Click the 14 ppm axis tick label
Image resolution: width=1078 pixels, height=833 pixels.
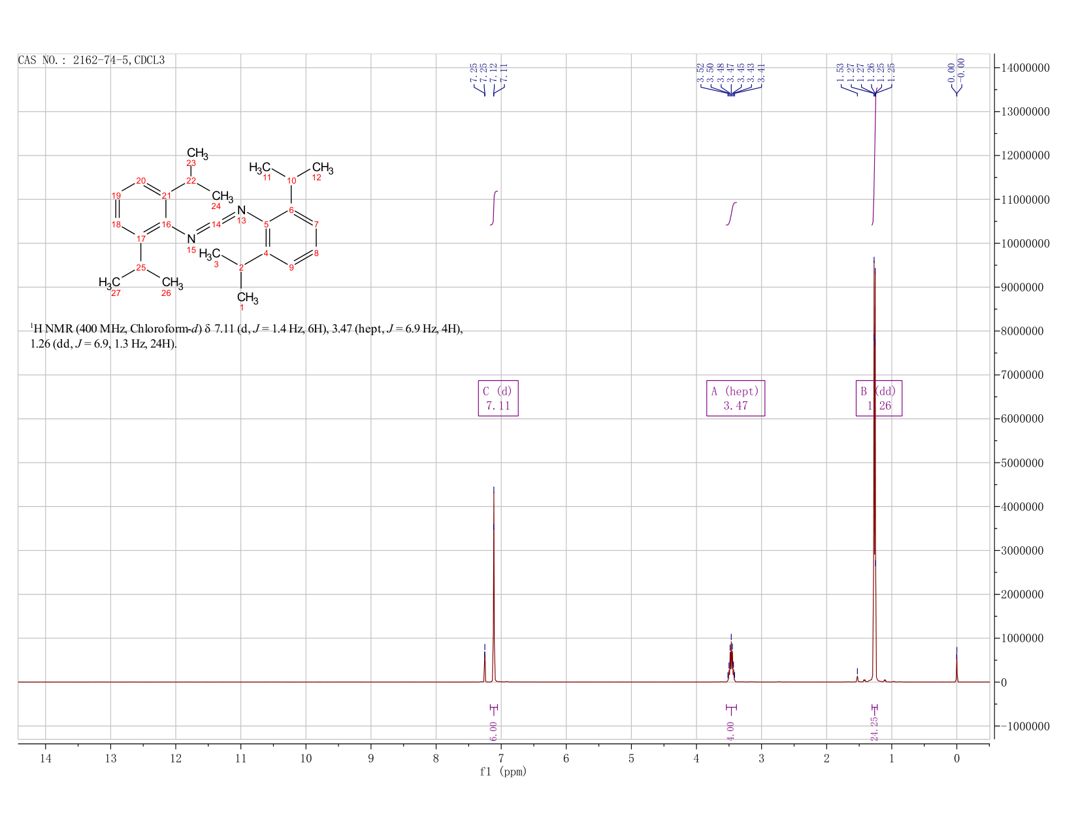(46, 759)
